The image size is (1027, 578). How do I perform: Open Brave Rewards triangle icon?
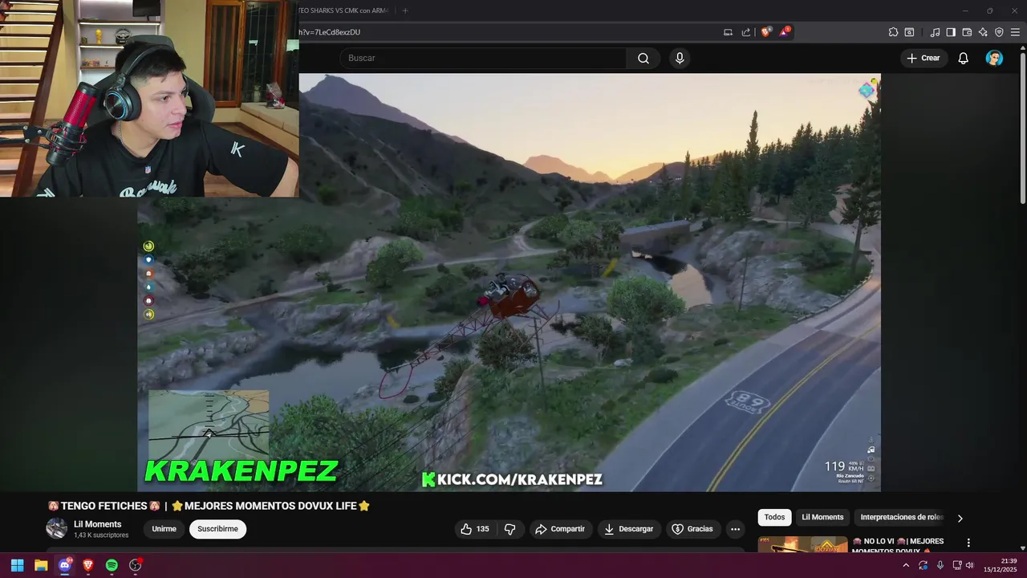pos(785,32)
